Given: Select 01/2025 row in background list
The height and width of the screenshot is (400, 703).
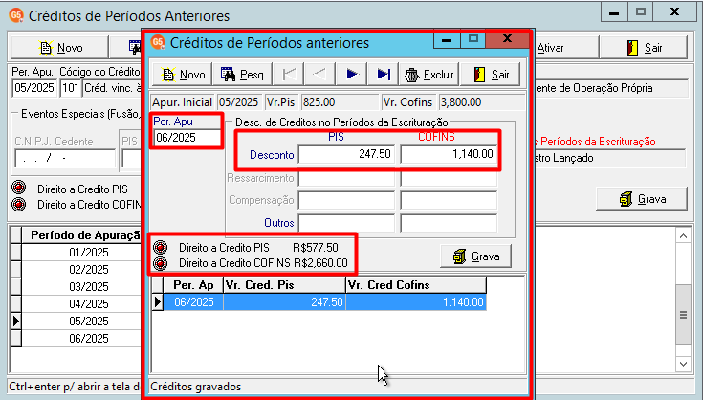Looking at the screenshot, I should [x=80, y=253].
